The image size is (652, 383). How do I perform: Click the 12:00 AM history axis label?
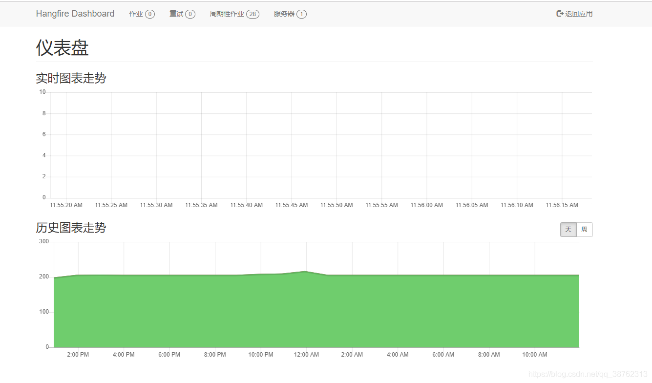(x=306, y=355)
